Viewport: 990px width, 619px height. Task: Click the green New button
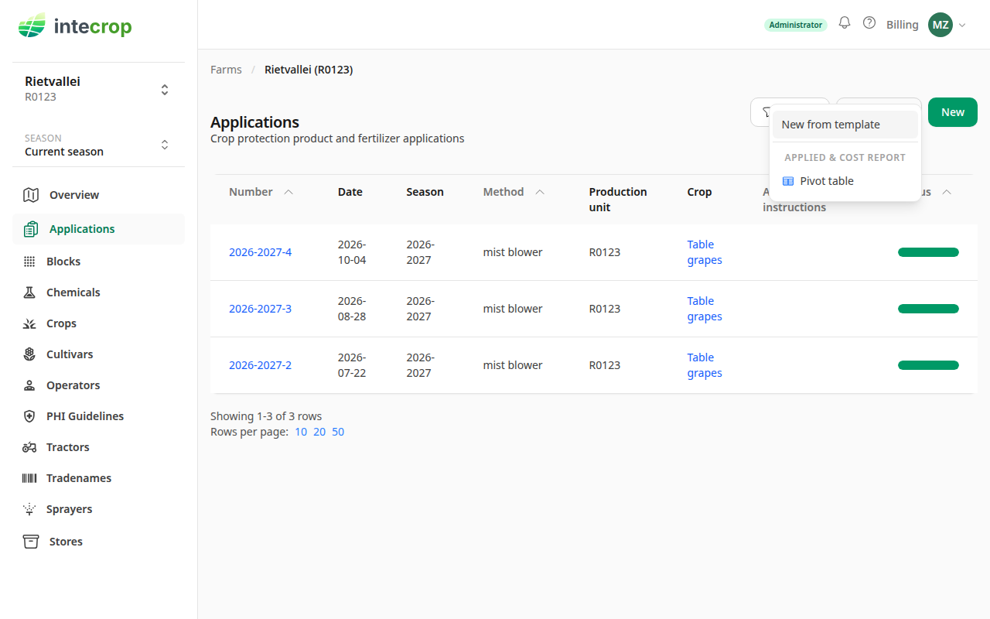click(953, 112)
